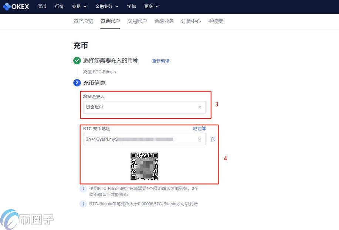
Task: Switch to 资金账户 tab
Action: pyautogui.click(x=110, y=21)
